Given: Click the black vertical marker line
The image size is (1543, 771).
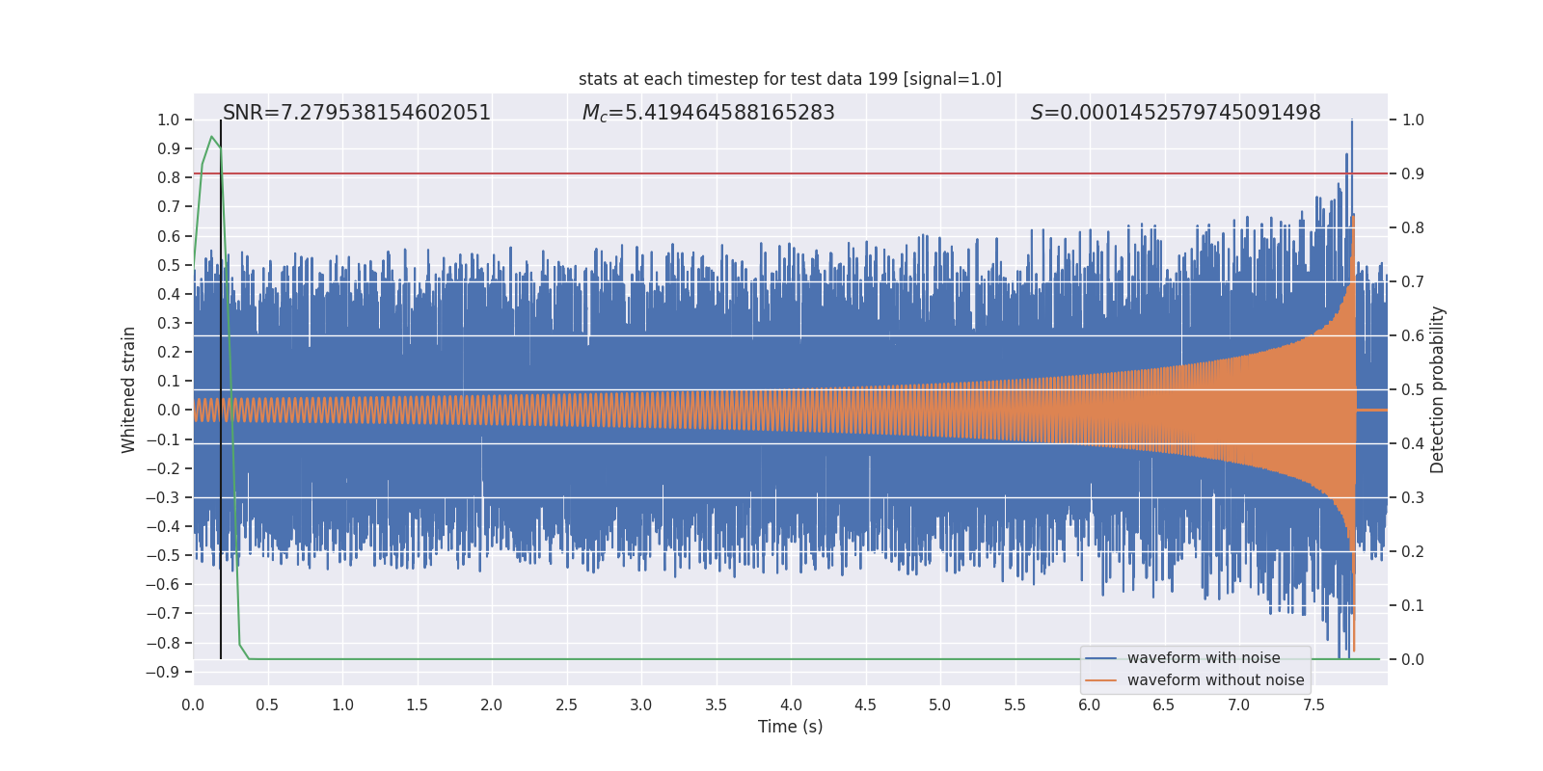Looking at the screenshot, I should point(221,385).
